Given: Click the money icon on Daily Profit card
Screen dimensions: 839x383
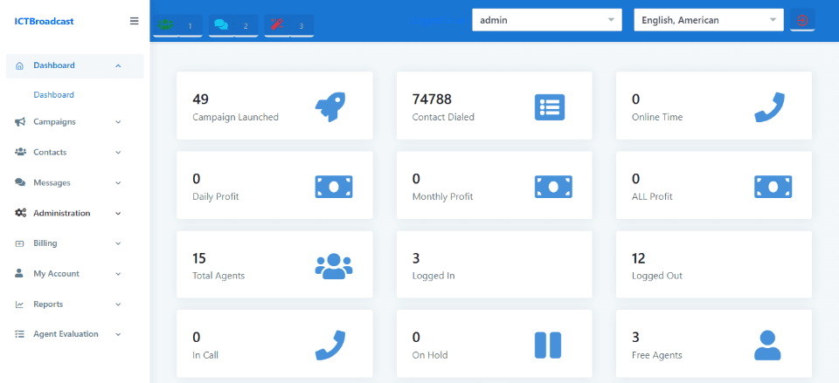Looking at the screenshot, I should 334,187.
